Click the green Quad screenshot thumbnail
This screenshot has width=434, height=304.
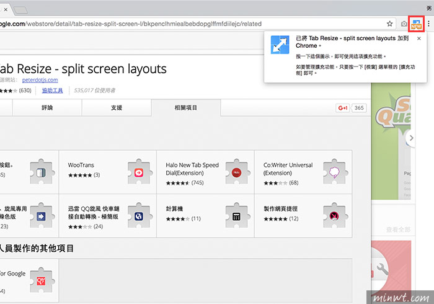point(391,141)
